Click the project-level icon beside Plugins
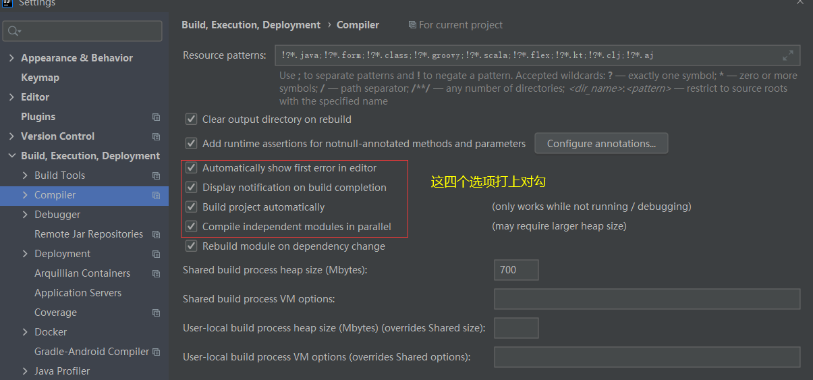The image size is (813, 380). (157, 117)
